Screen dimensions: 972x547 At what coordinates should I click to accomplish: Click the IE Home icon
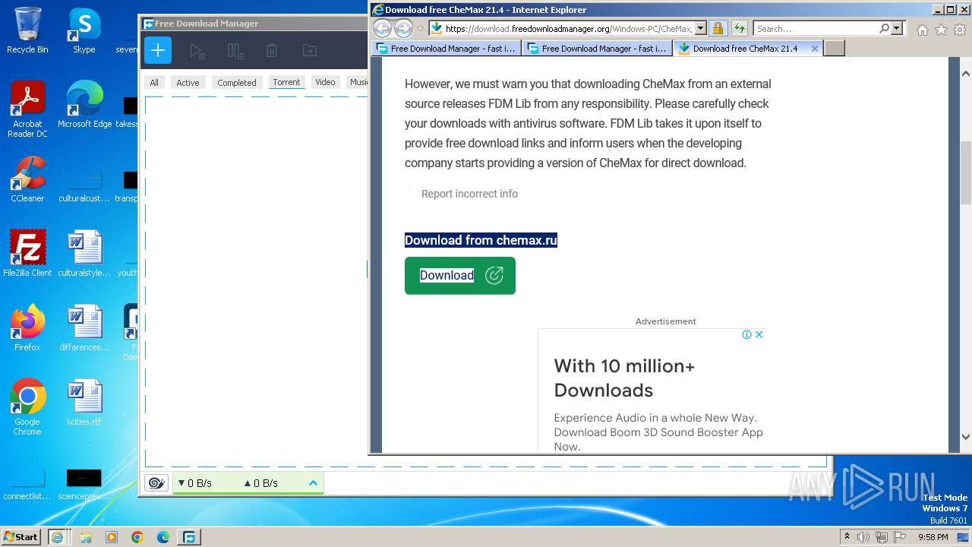[x=922, y=30]
